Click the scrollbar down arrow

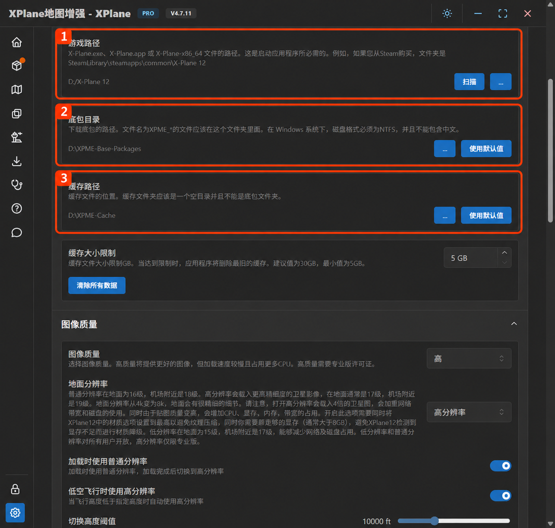pos(550,524)
